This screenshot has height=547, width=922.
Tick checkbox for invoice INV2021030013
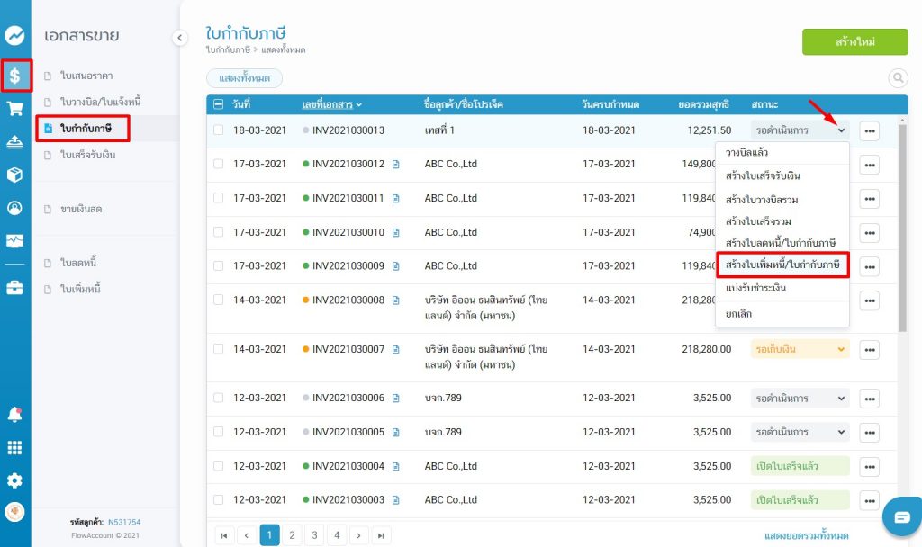(218, 130)
